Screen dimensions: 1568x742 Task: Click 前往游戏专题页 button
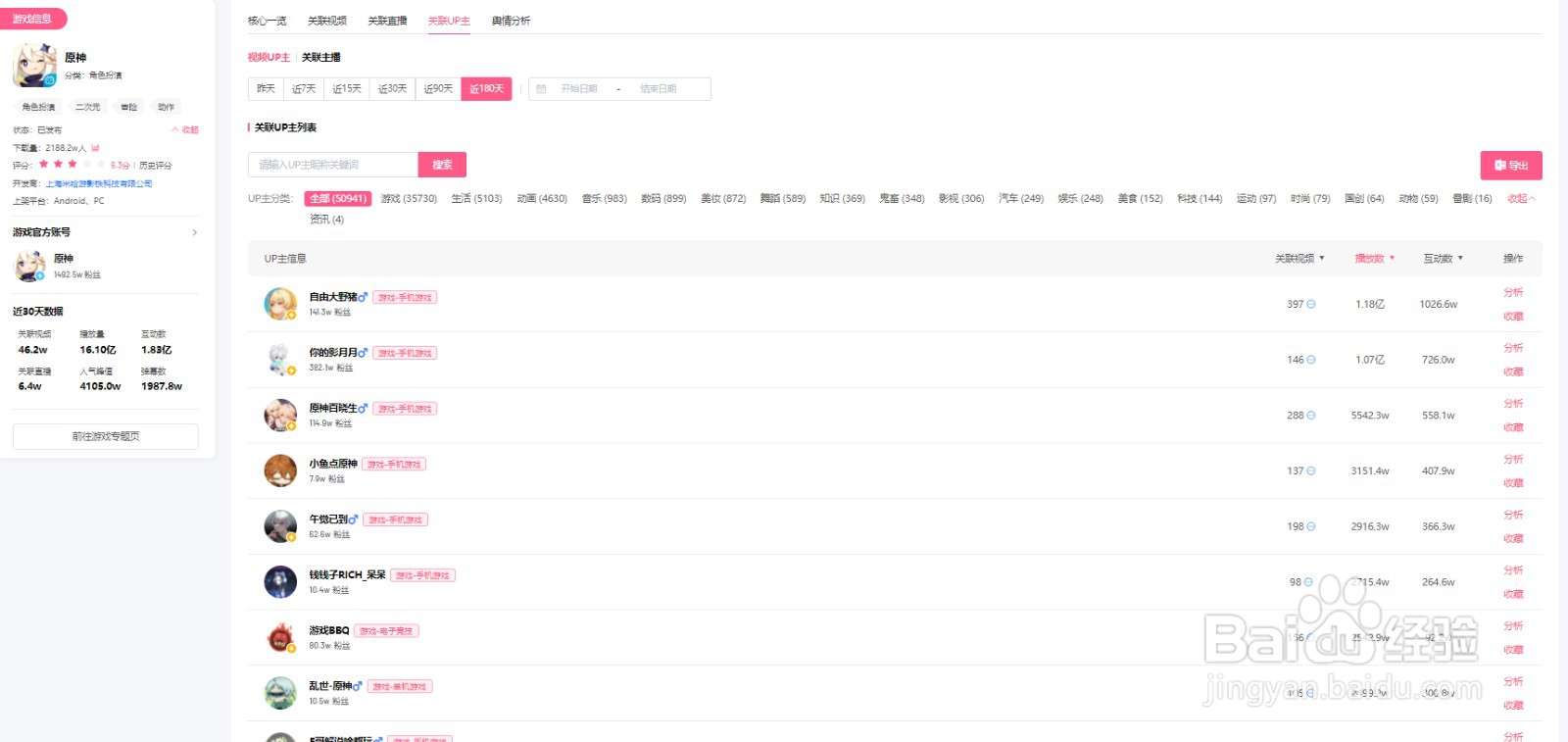click(106, 436)
